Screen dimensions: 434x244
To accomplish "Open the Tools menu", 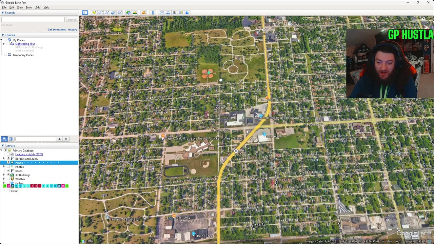I will click(29, 7).
